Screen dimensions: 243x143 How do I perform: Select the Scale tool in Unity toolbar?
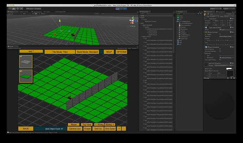(x=21, y=9)
